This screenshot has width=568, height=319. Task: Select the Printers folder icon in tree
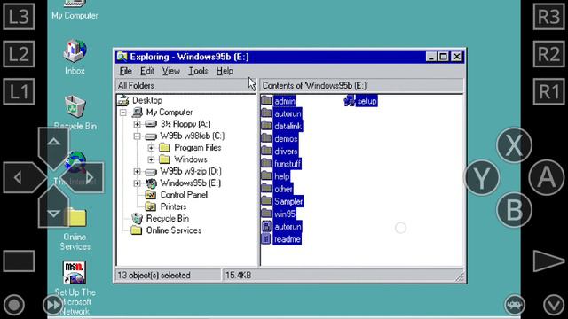coord(150,206)
